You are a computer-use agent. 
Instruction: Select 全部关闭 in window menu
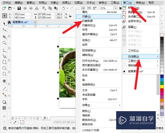[141, 21]
